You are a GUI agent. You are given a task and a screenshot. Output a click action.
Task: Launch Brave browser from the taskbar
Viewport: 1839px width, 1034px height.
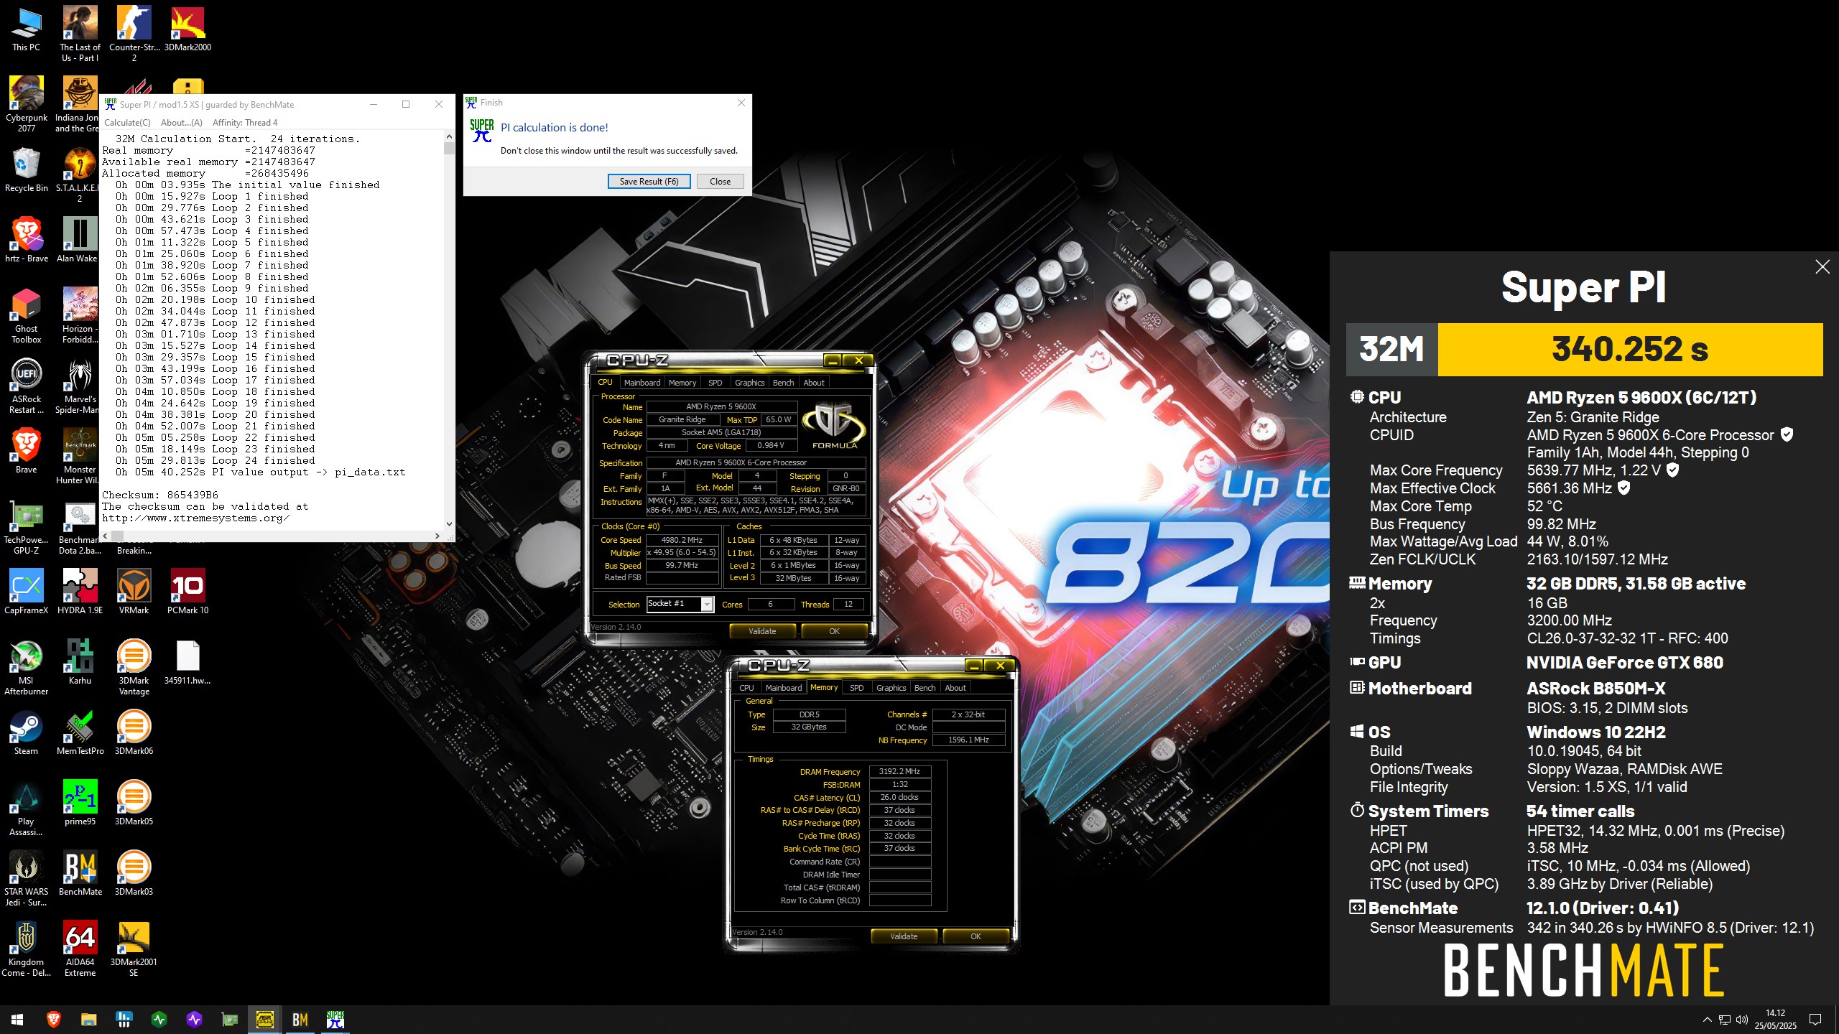[x=53, y=1019]
